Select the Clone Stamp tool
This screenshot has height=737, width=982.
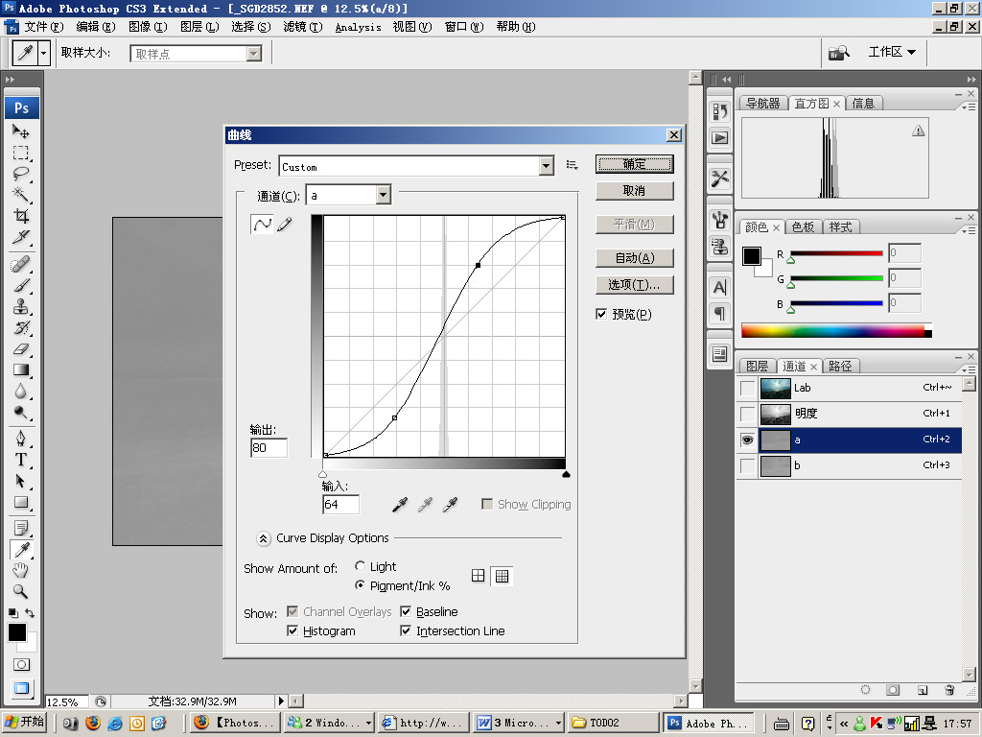click(21, 306)
